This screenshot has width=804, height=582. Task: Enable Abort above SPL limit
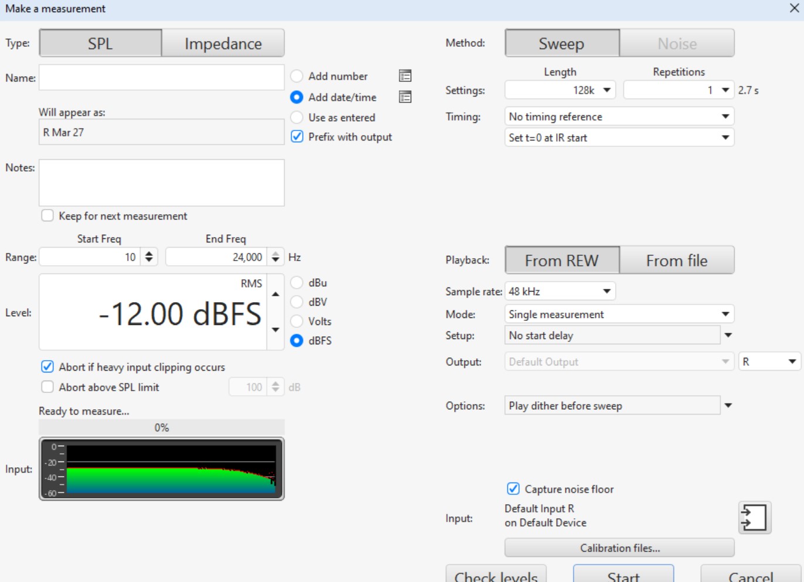47,387
